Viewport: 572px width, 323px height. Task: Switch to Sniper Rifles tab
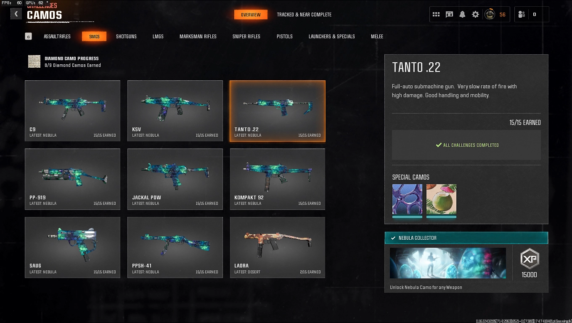coord(246,37)
